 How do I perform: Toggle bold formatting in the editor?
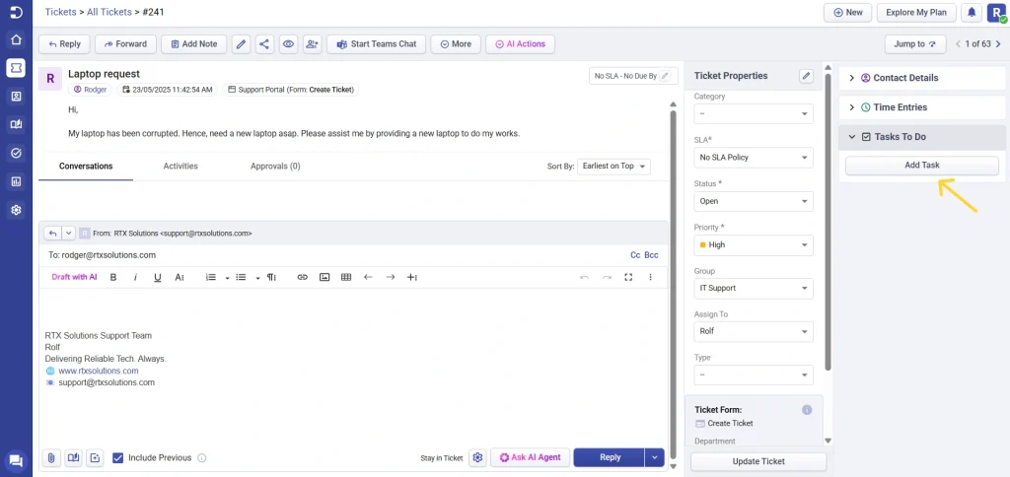(113, 278)
